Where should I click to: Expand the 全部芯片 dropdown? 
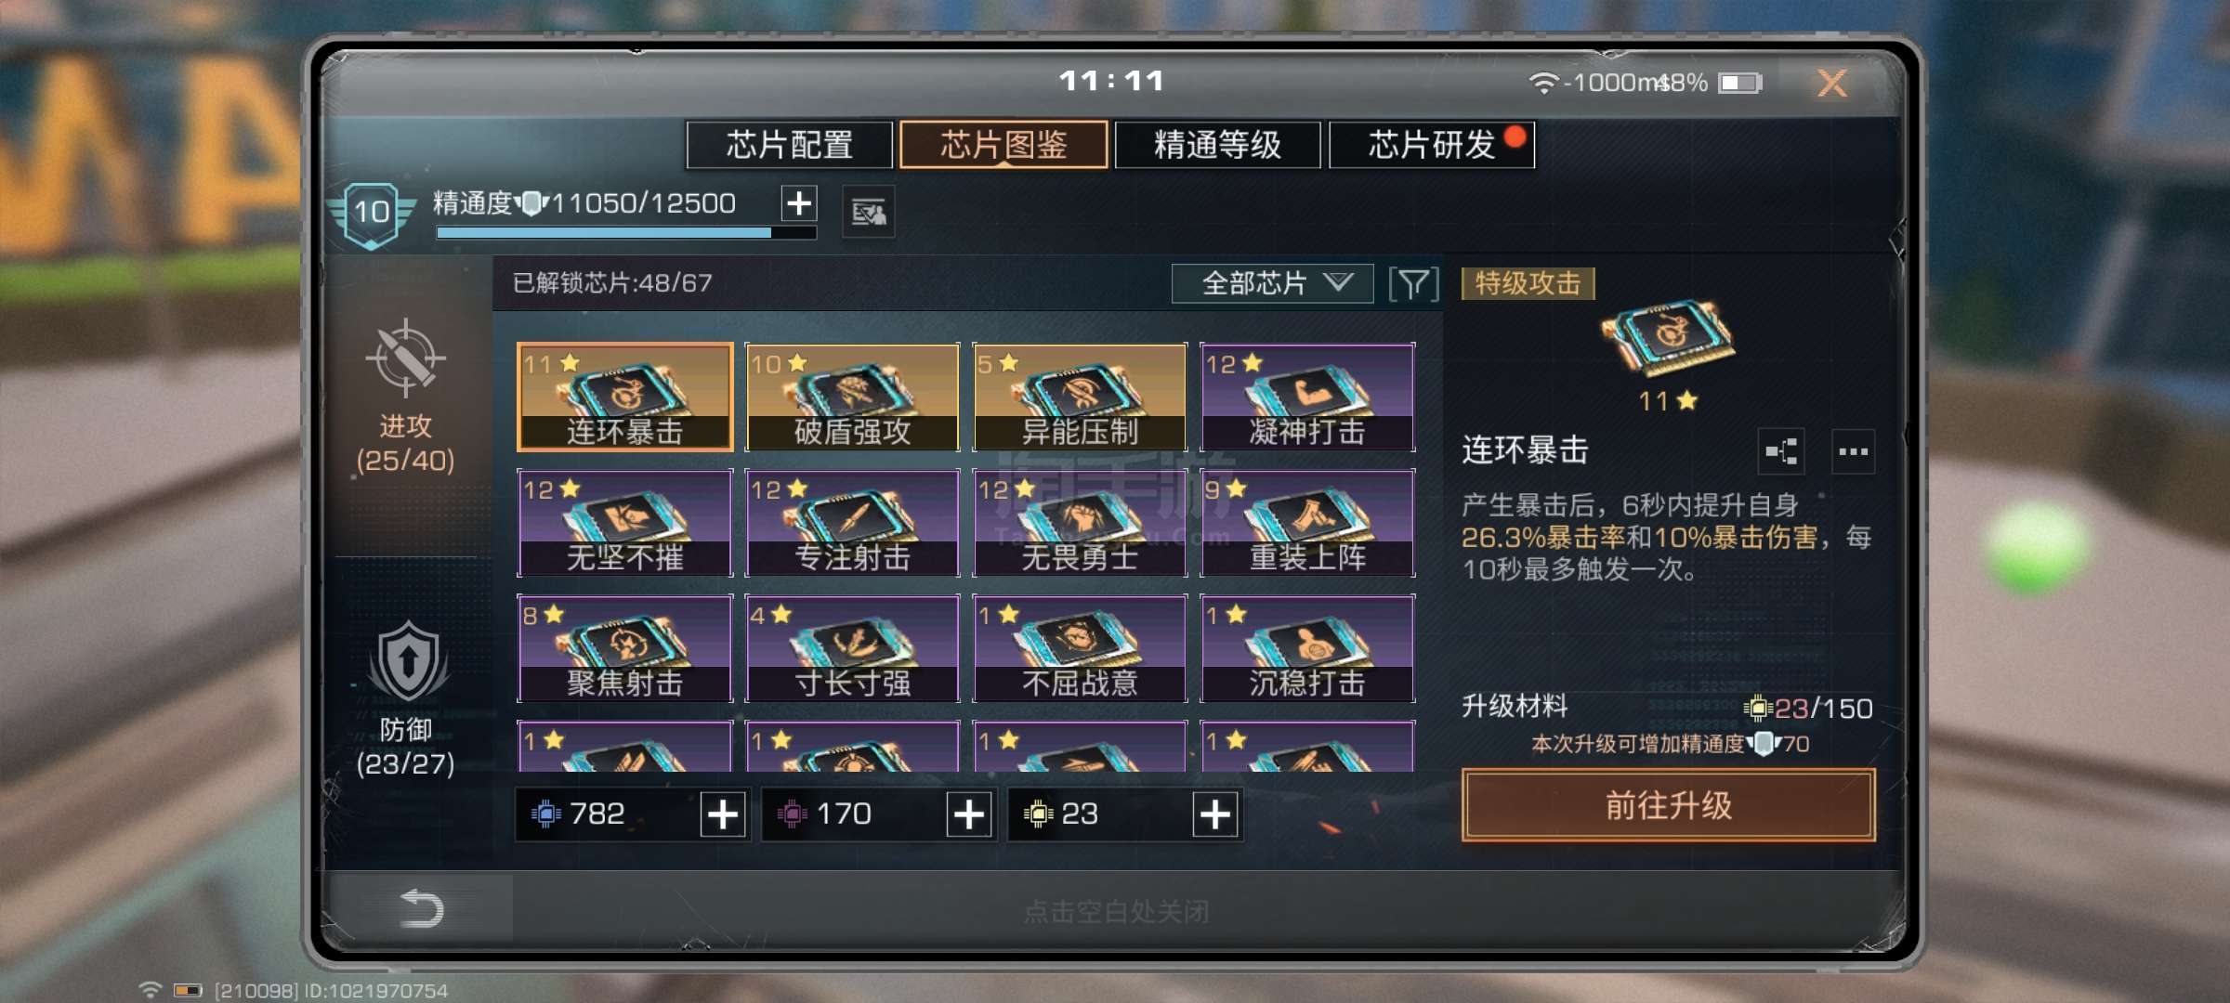click(x=1272, y=283)
